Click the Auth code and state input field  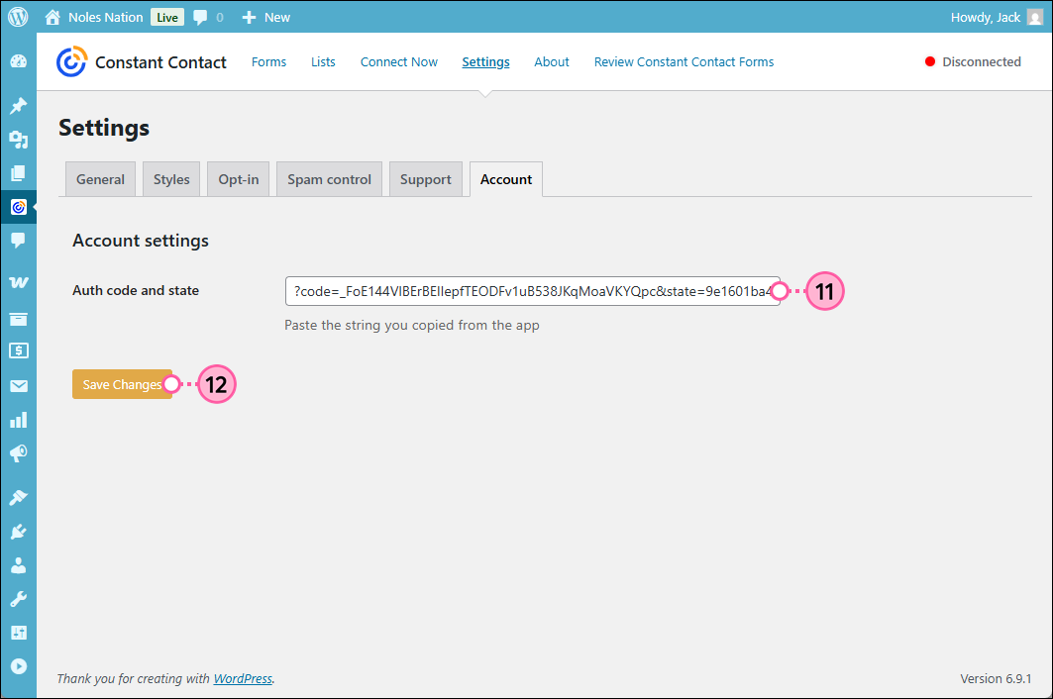532,290
